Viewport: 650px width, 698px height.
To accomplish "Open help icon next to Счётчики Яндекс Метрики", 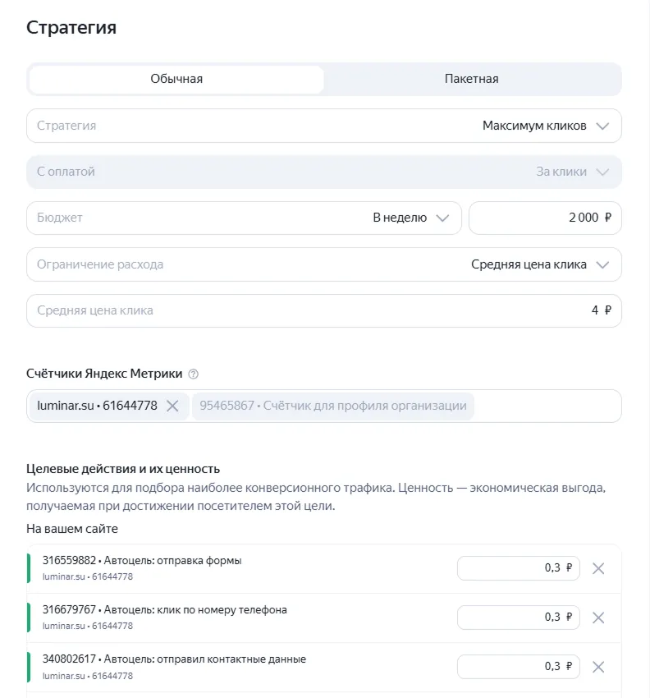I will pyautogui.click(x=194, y=374).
